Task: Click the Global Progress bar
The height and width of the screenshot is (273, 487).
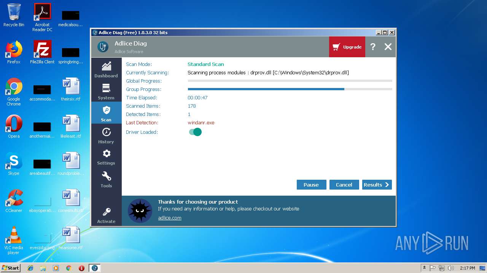Action: (290, 81)
